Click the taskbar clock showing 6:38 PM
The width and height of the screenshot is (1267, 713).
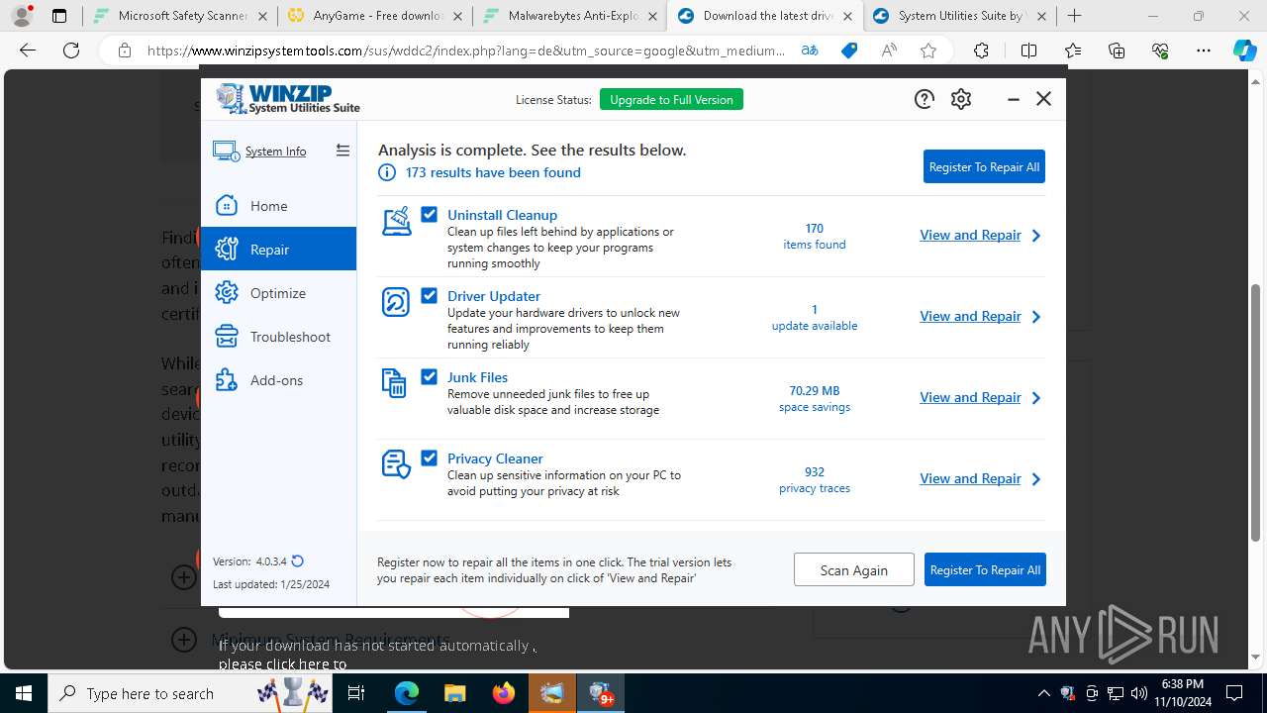(1182, 693)
